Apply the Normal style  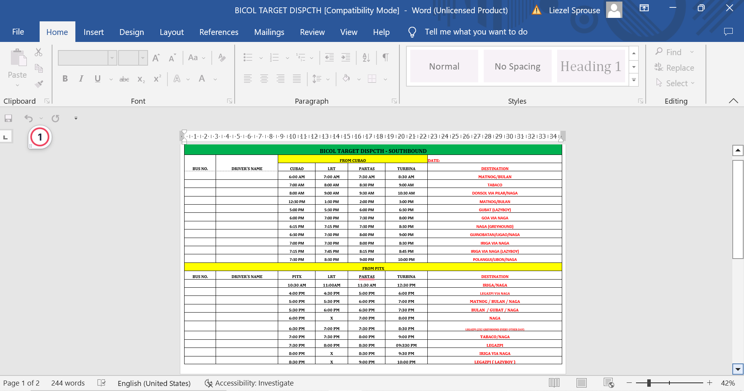click(444, 66)
